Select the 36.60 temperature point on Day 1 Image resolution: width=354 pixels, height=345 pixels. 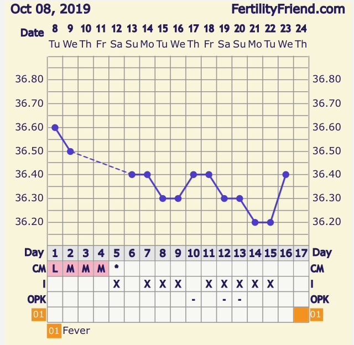55,127
